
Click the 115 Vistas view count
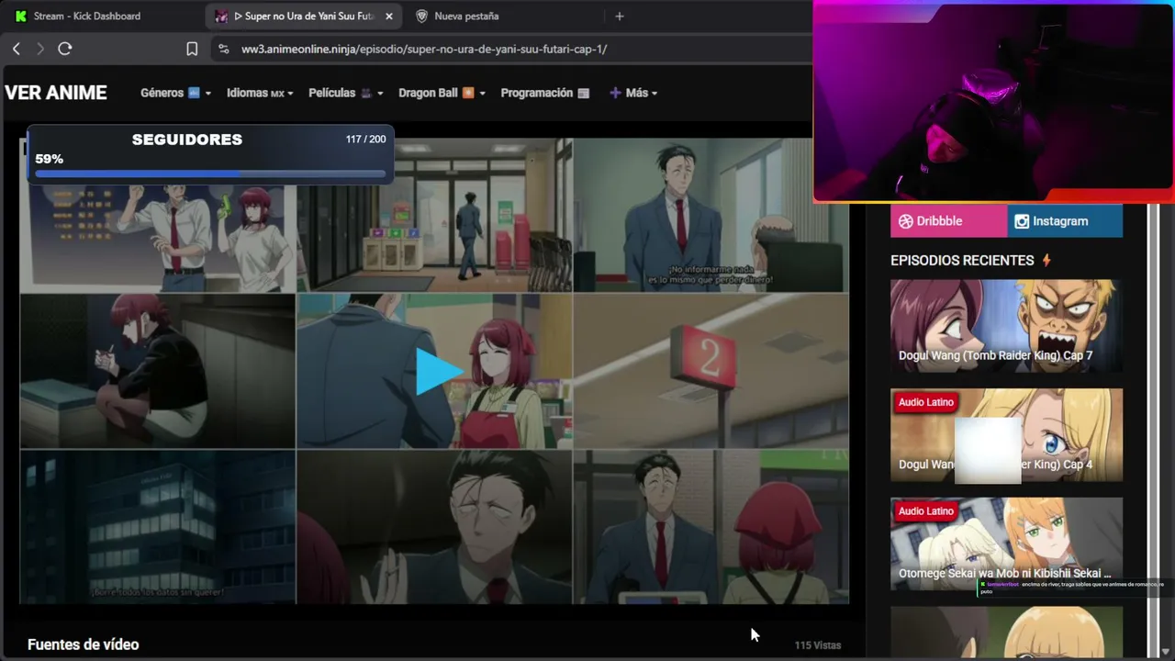tap(818, 645)
